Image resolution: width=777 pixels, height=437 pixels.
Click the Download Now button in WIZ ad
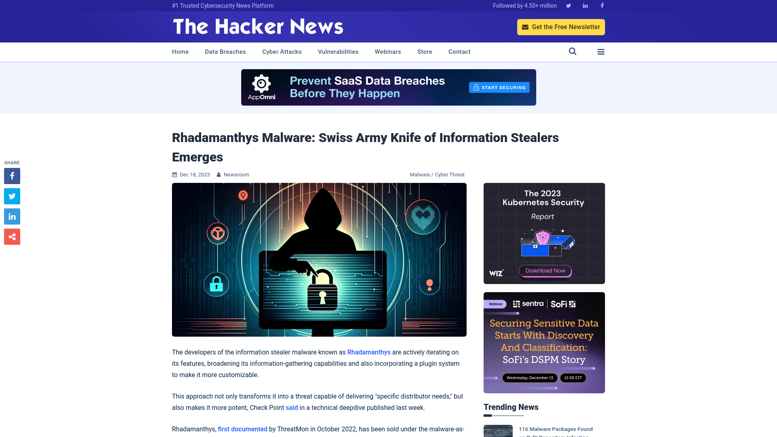544,271
